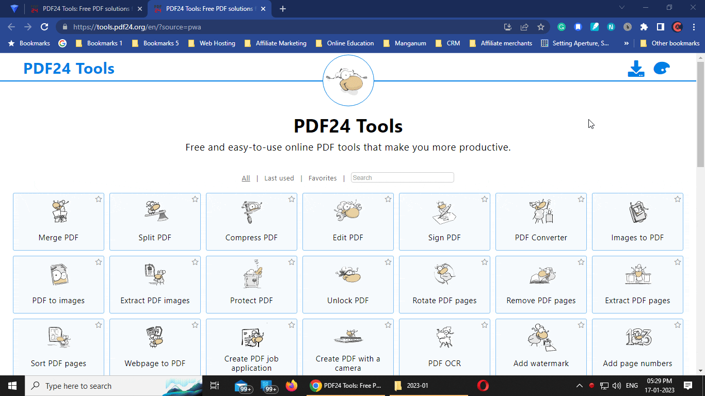This screenshot has height=396, width=705.
Task: Open the Compress PDF tool
Action: coord(251,222)
